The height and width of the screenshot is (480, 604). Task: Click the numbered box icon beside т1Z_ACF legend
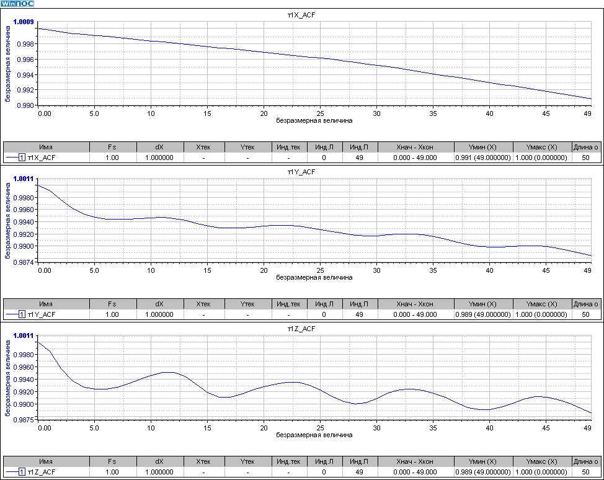[x=22, y=473]
